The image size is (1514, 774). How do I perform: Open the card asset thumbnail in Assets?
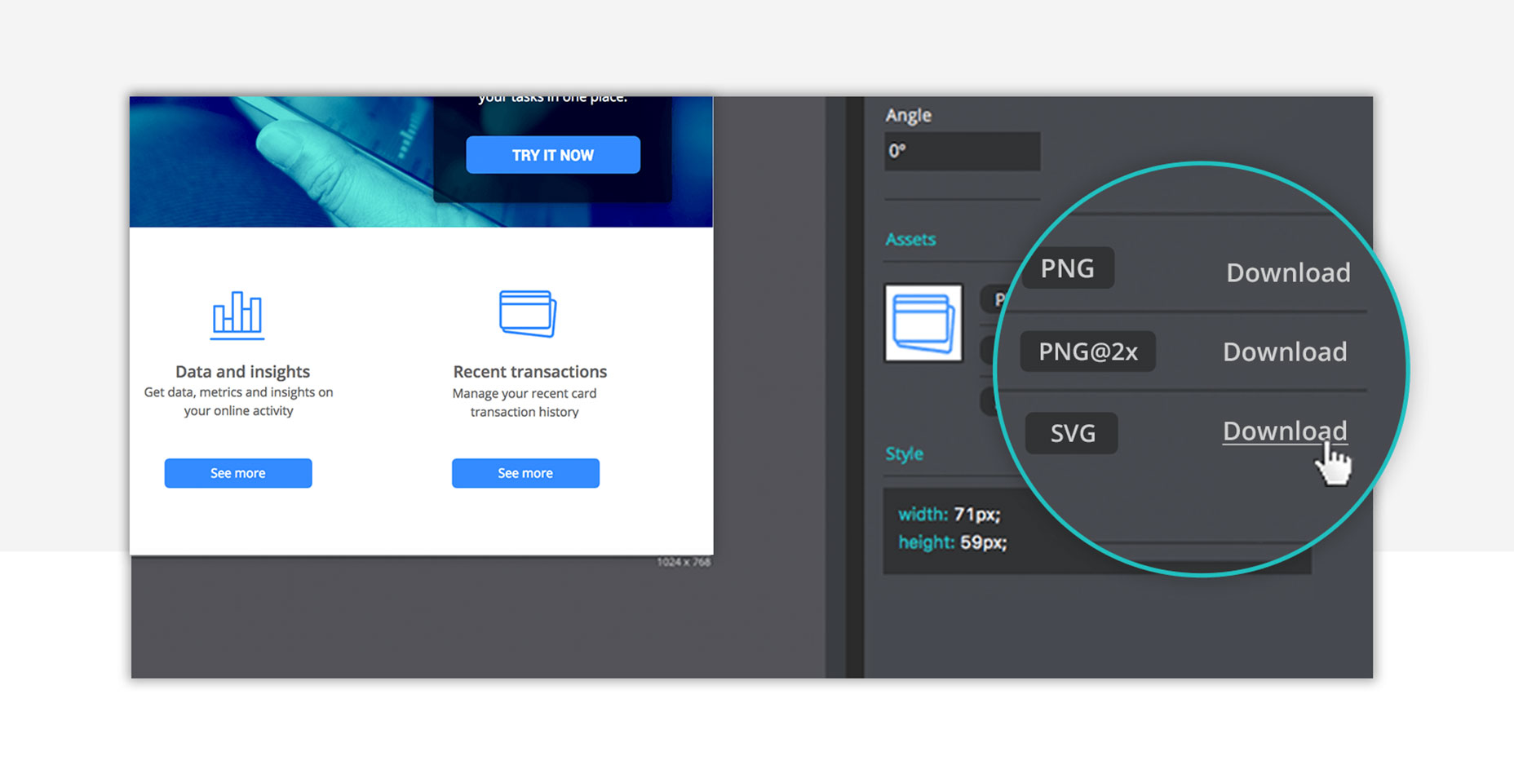click(924, 322)
